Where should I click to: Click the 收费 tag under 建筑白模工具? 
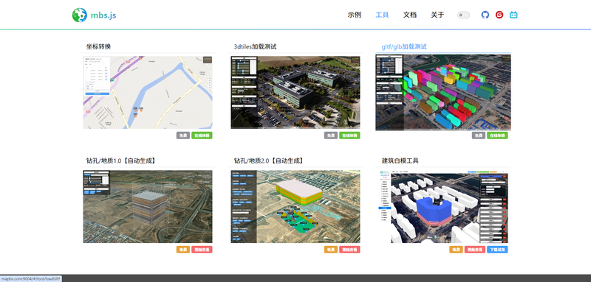coord(456,250)
